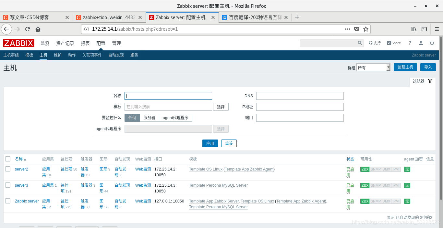The image size is (443, 228).
Task: Click the search magnifier icon in Zabbix header
Action: [360, 43]
